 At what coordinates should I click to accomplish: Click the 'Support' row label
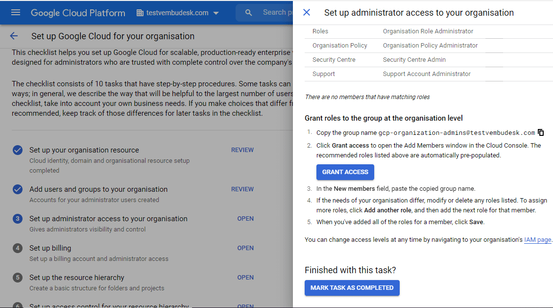pos(323,74)
